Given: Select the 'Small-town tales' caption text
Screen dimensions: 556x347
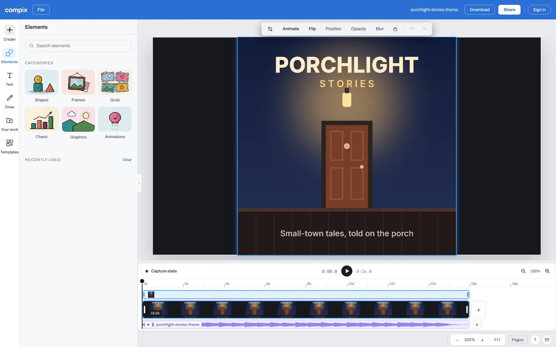Looking at the screenshot, I should point(346,234).
